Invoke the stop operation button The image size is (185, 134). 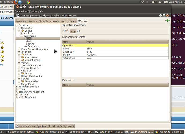[73, 31]
